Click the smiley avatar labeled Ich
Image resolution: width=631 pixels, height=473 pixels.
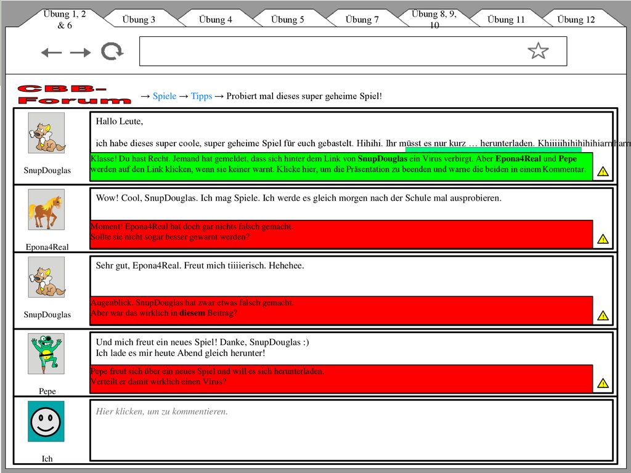point(46,421)
